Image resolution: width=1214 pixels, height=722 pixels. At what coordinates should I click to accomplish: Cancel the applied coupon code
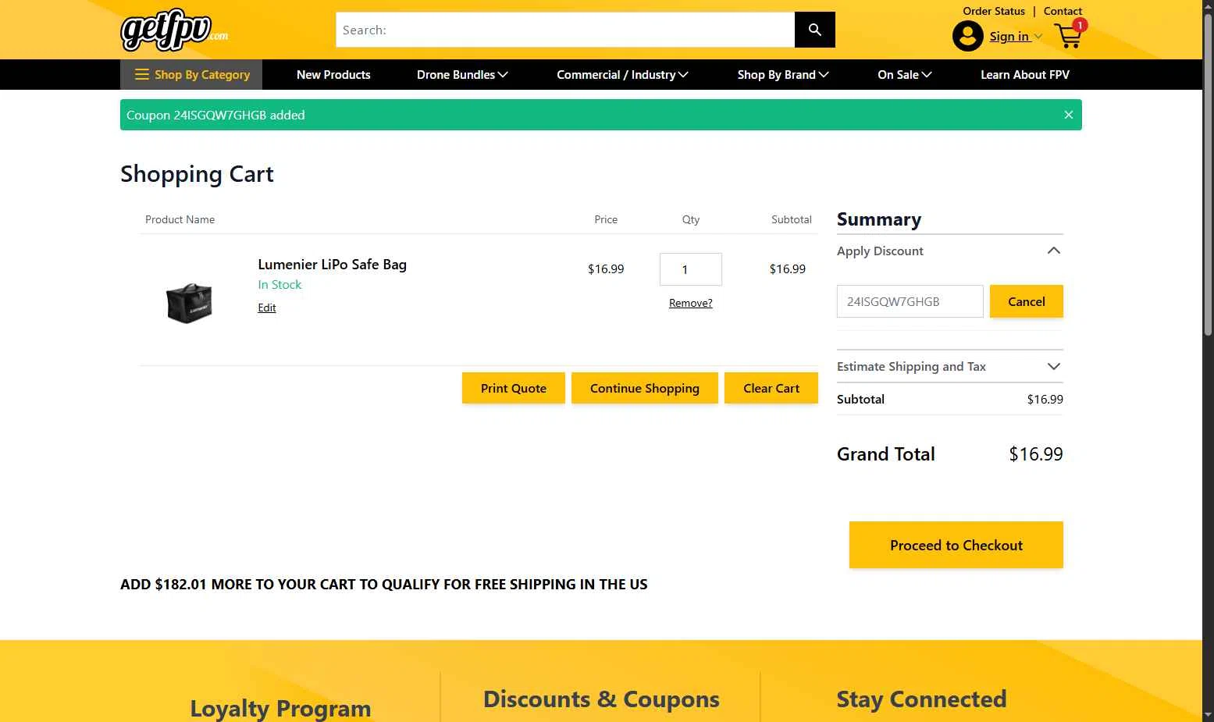pos(1027,301)
